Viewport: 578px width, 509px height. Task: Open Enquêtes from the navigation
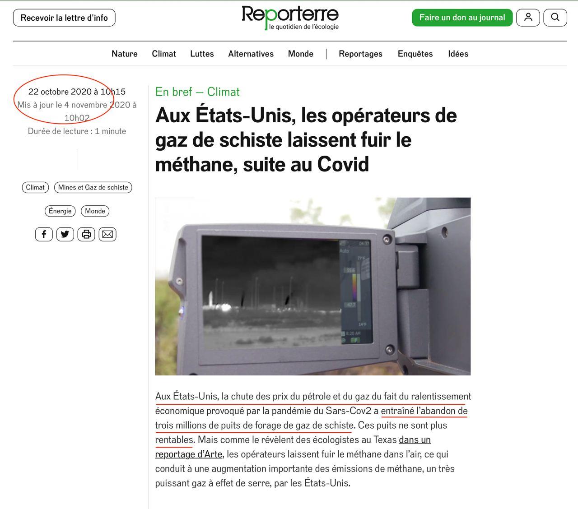coord(415,54)
